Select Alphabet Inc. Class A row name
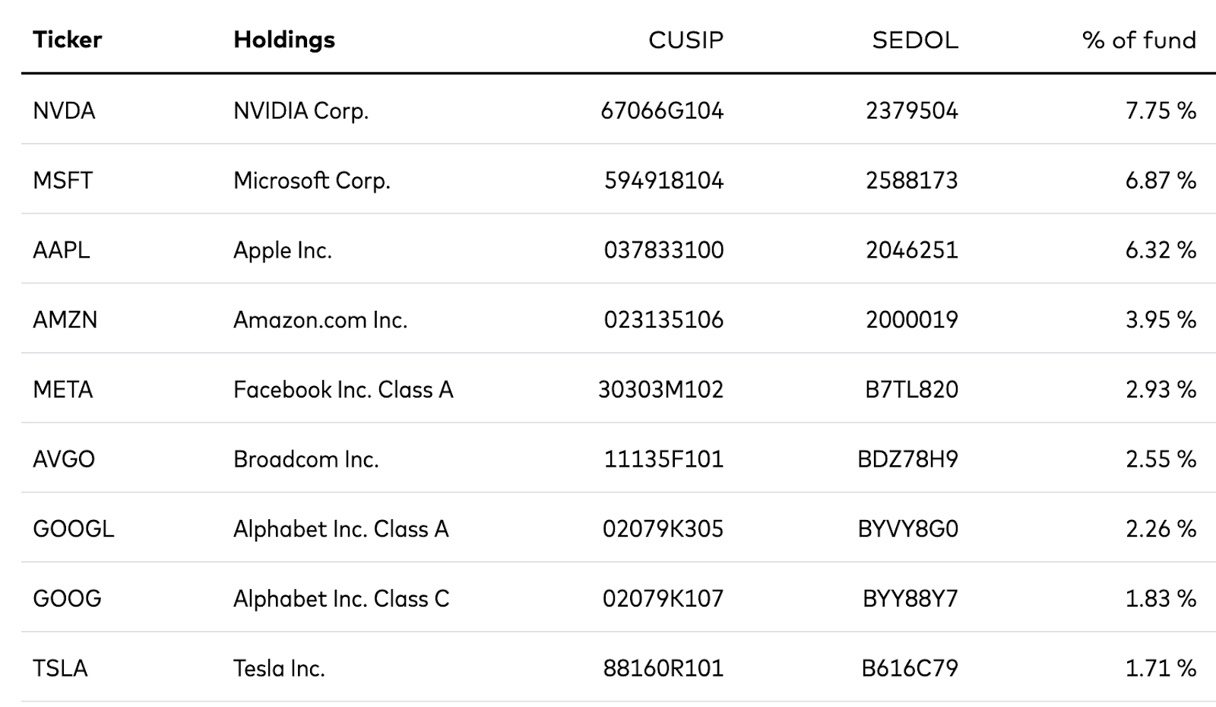This screenshot has height=707, width=1216. click(x=340, y=529)
